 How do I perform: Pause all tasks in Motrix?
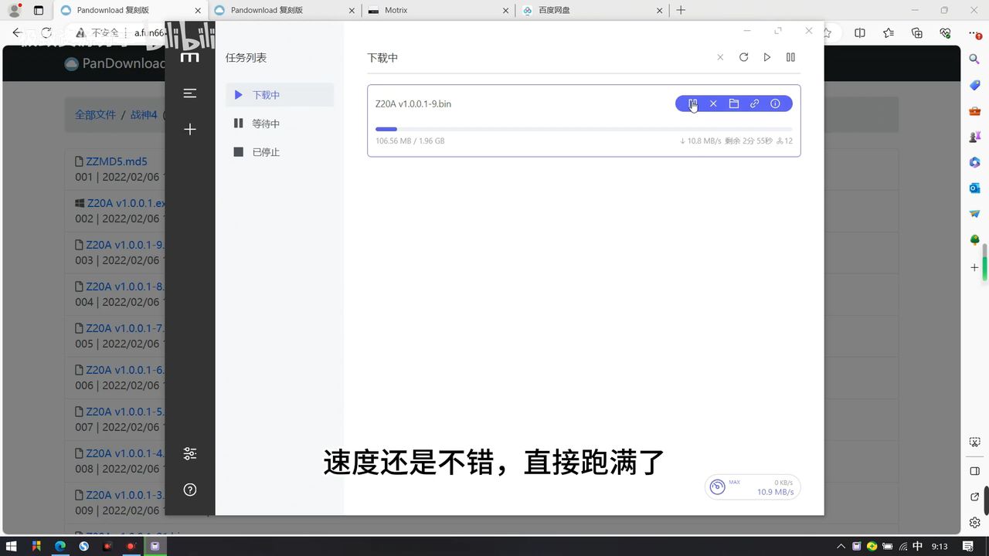pyautogui.click(x=790, y=57)
